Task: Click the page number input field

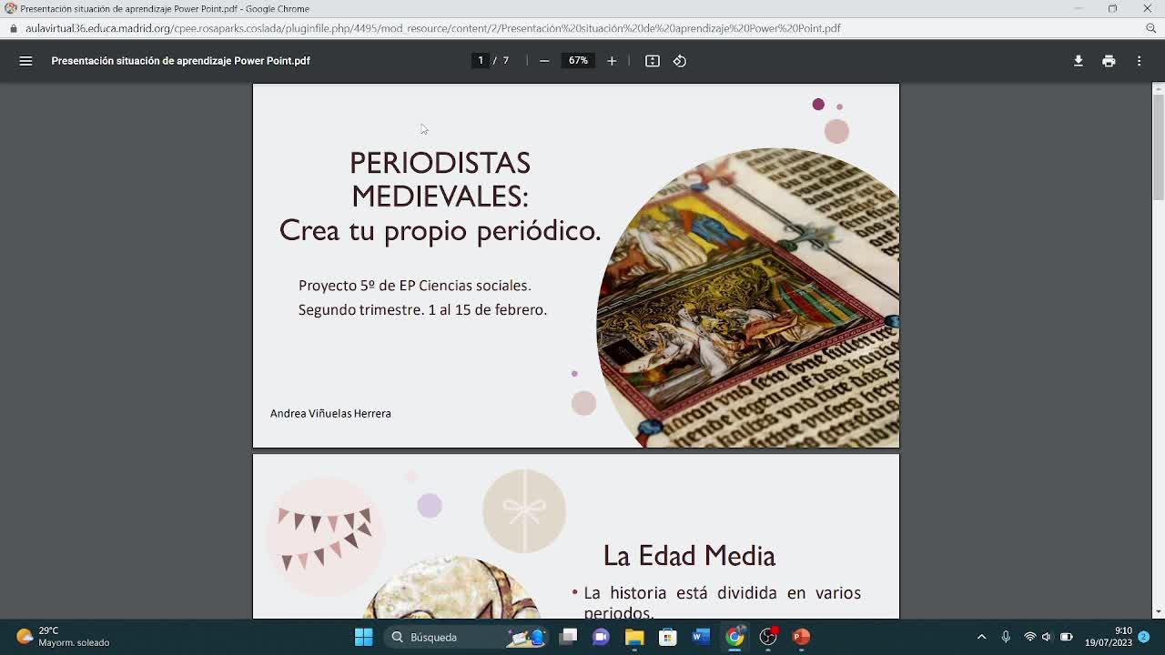Action: point(481,61)
